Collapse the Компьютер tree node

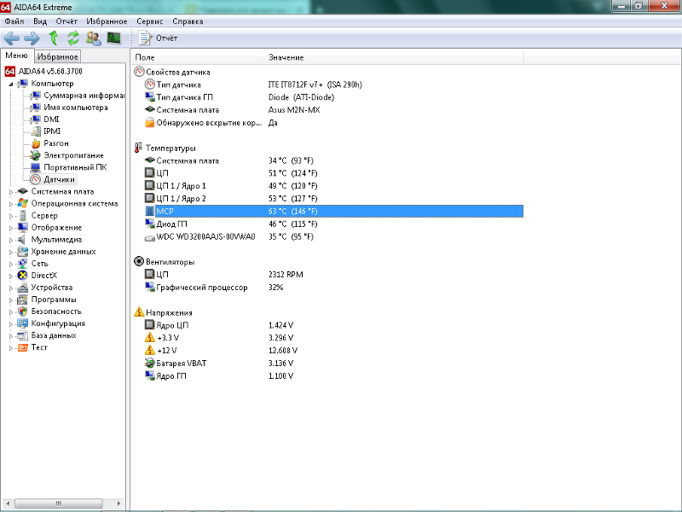11,84
